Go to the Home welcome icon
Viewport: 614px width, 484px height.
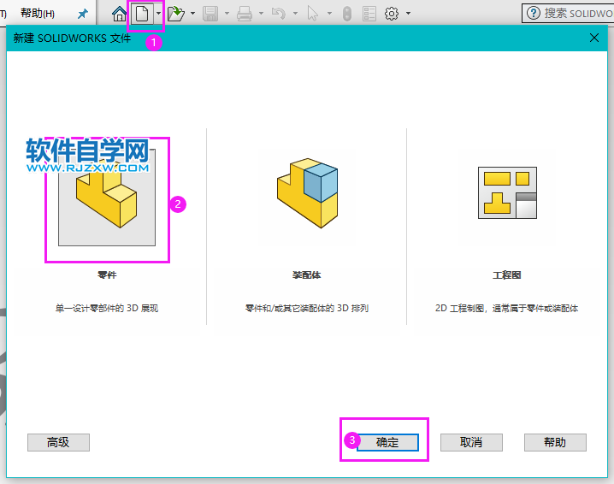click(x=119, y=14)
